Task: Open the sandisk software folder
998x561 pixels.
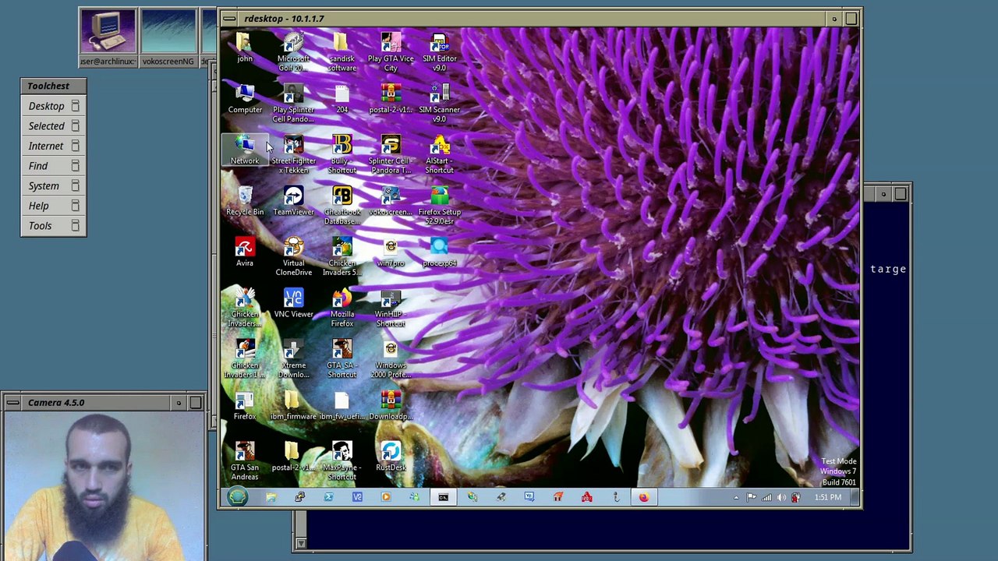Action: pyautogui.click(x=342, y=52)
